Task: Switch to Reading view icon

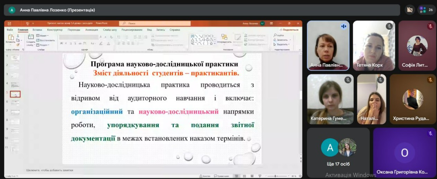Action: tap(252, 176)
